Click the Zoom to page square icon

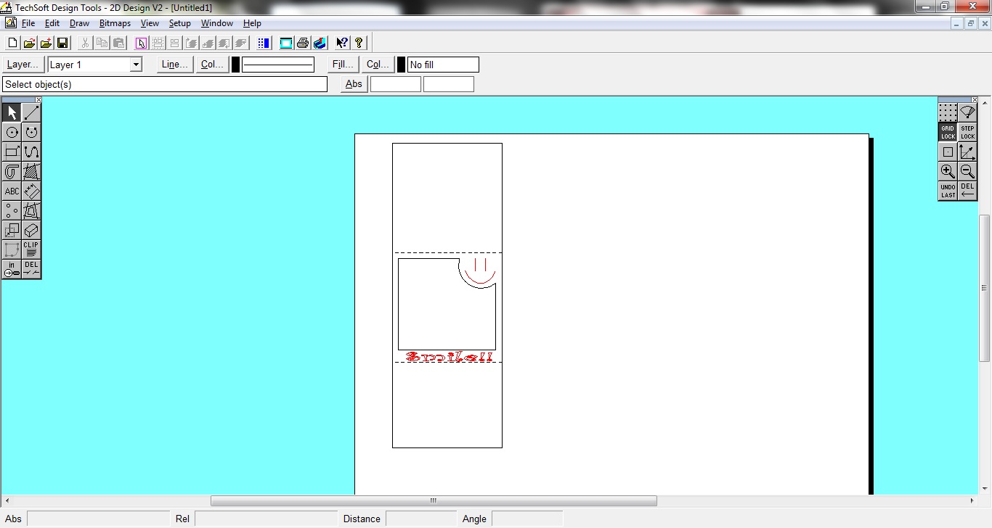pyautogui.click(x=948, y=152)
